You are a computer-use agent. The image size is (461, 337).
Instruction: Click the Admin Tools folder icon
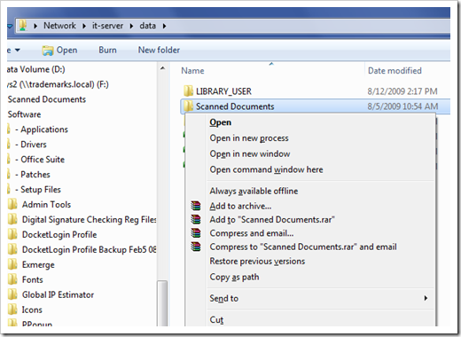[12, 204]
